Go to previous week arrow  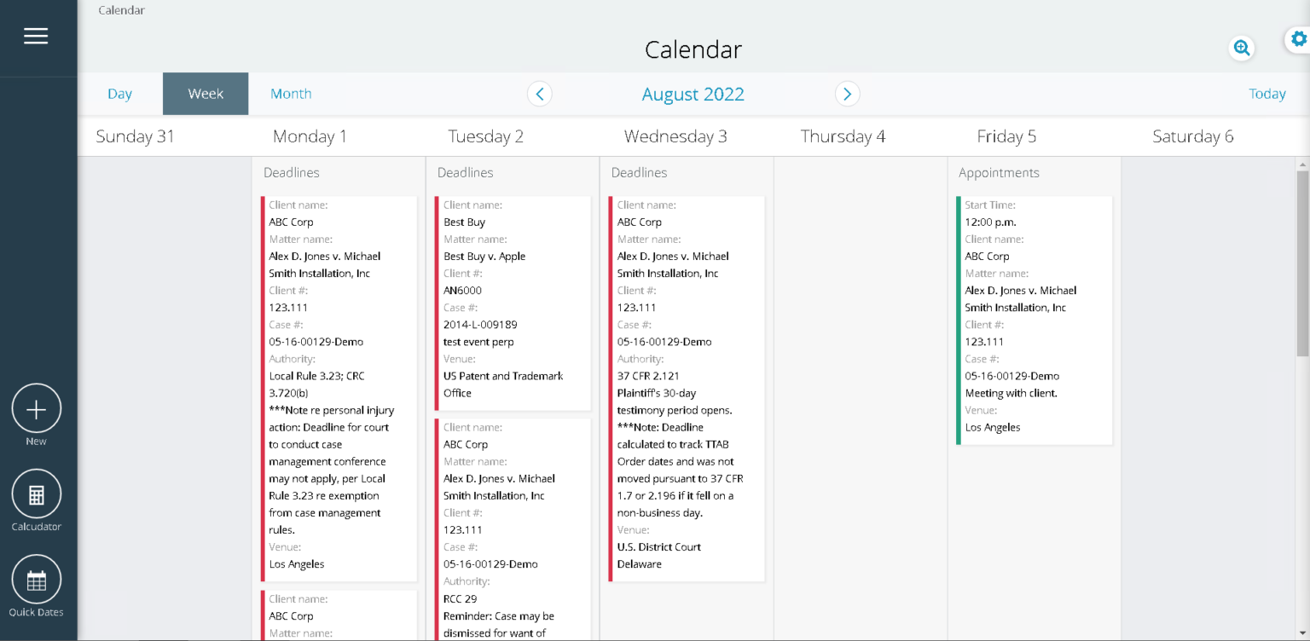pyautogui.click(x=539, y=94)
